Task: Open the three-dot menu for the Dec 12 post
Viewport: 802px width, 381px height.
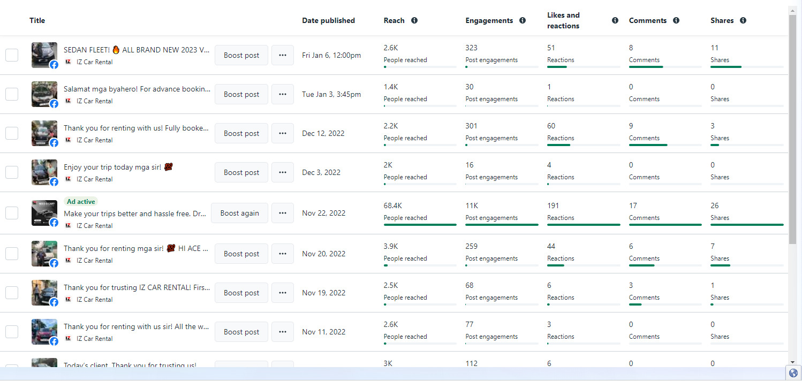Action: [x=283, y=133]
